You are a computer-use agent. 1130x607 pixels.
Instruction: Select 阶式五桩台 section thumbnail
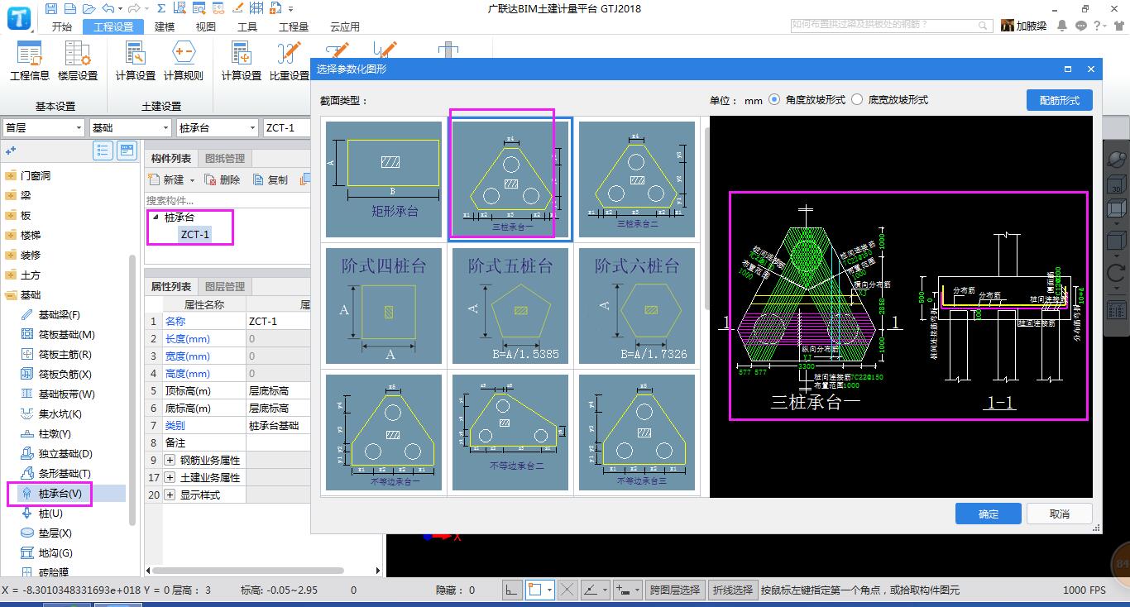pos(510,306)
